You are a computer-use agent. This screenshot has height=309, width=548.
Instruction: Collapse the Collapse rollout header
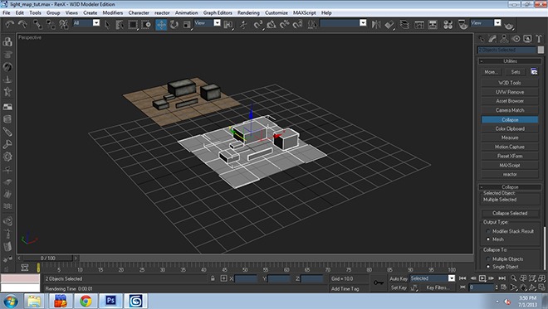point(510,187)
